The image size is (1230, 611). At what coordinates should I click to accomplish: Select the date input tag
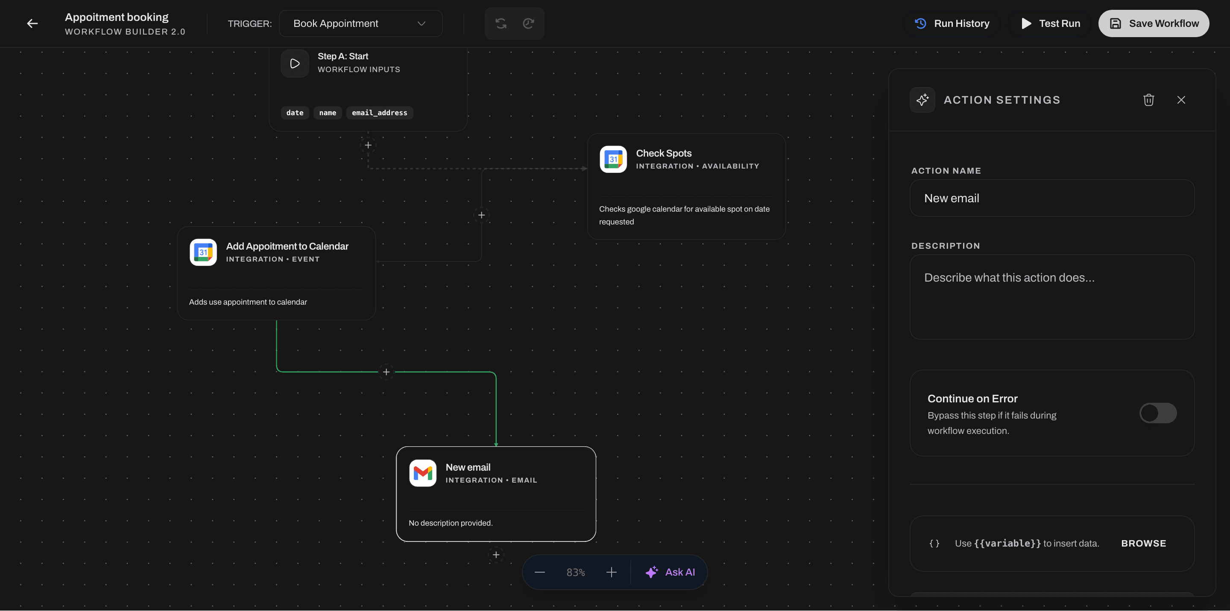295,113
